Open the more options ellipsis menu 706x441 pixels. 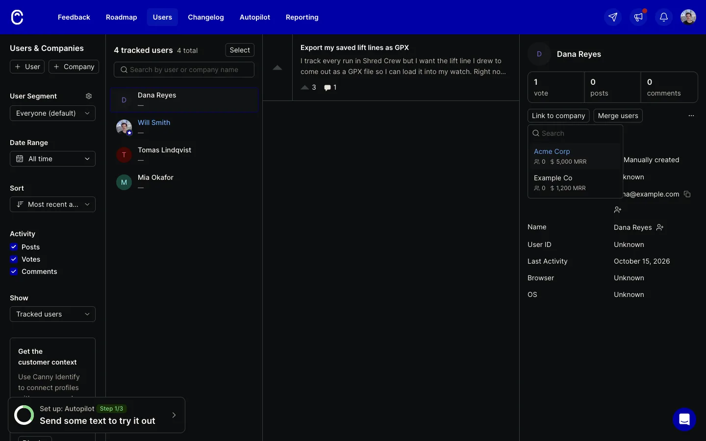click(x=691, y=116)
